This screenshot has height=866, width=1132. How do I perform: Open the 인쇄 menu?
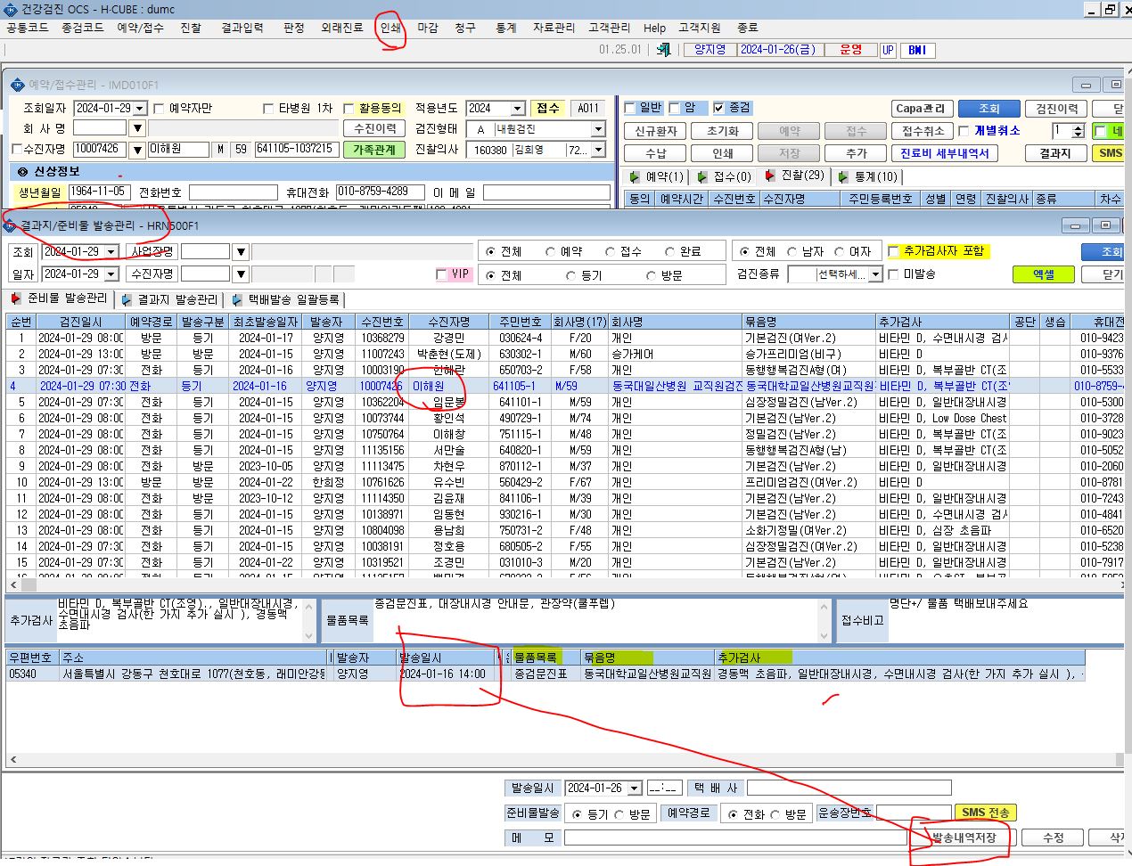(390, 28)
